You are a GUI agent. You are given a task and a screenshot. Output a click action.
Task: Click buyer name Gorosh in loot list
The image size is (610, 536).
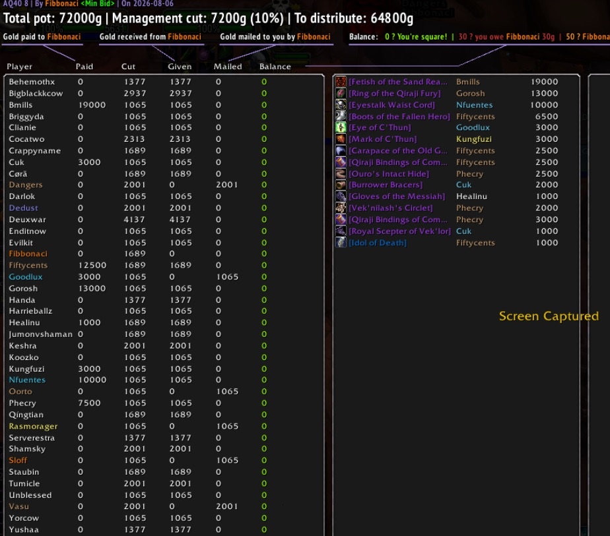tap(470, 94)
